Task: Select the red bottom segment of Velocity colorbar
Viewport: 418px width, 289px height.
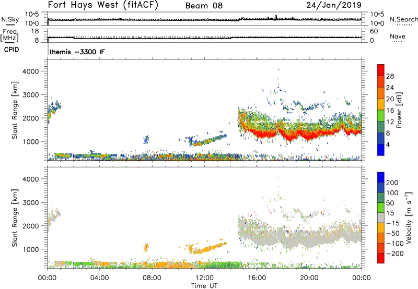Action: pos(381,258)
